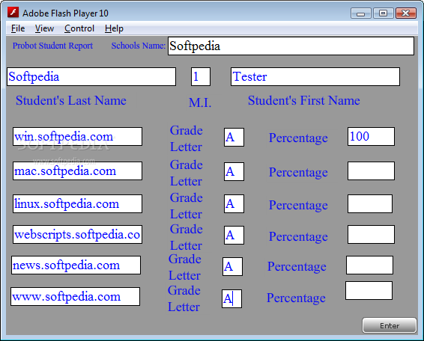
Task: Click the www.softpedia.com subject field
Action: pyautogui.click(x=75, y=296)
